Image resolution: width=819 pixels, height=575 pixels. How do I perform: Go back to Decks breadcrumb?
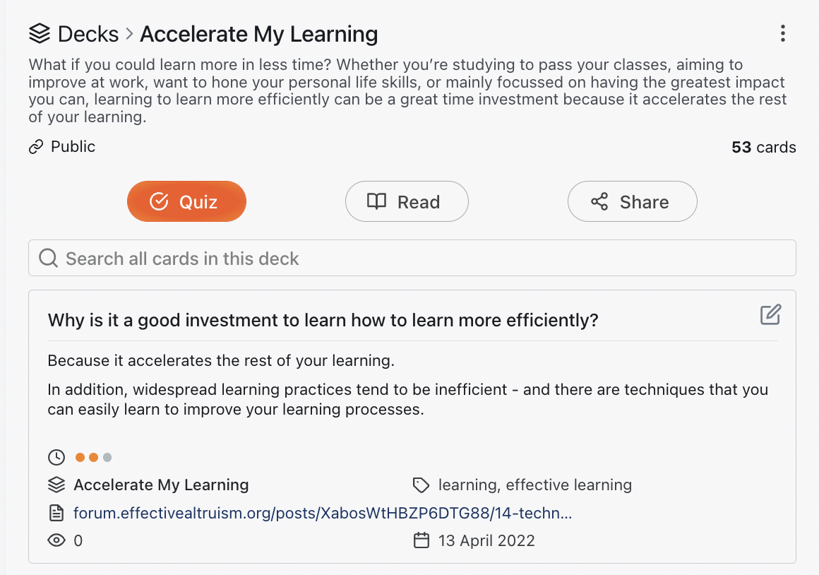(x=88, y=34)
